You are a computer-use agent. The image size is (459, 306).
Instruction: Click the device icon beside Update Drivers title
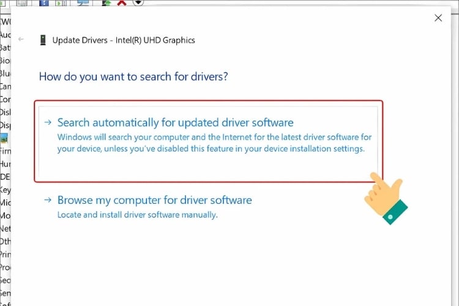[x=42, y=40]
